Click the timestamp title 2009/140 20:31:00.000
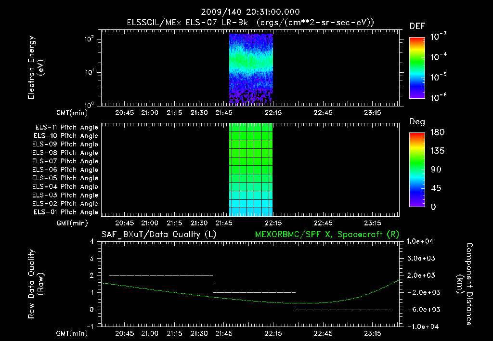This screenshot has width=493, height=341. tap(250, 12)
